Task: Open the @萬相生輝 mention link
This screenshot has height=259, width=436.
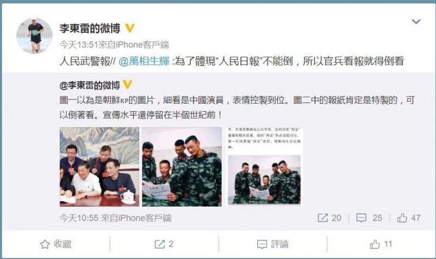Action: (144, 61)
